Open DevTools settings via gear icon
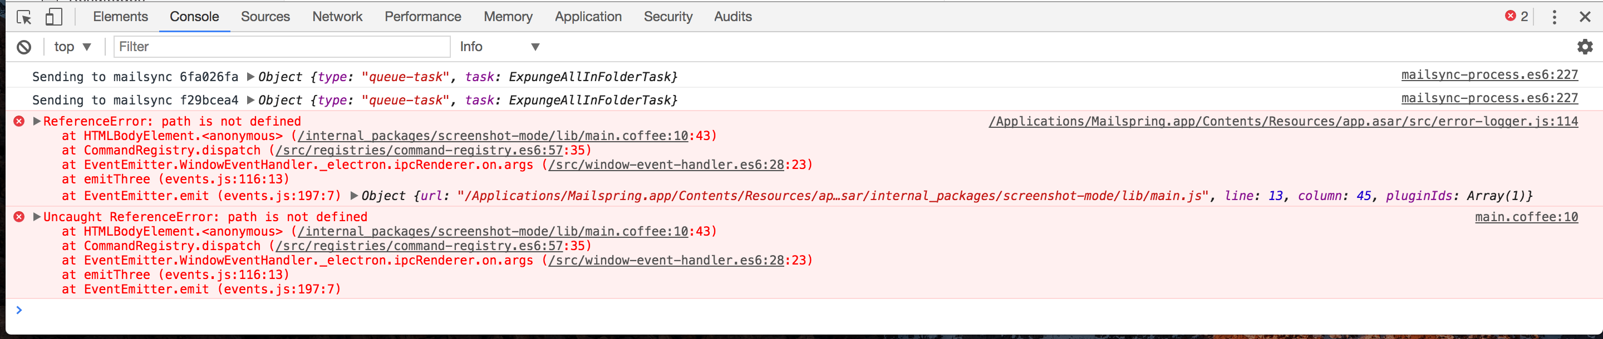Image resolution: width=1603 pixels, height=339 pixels. click(x=1585, y=47)
